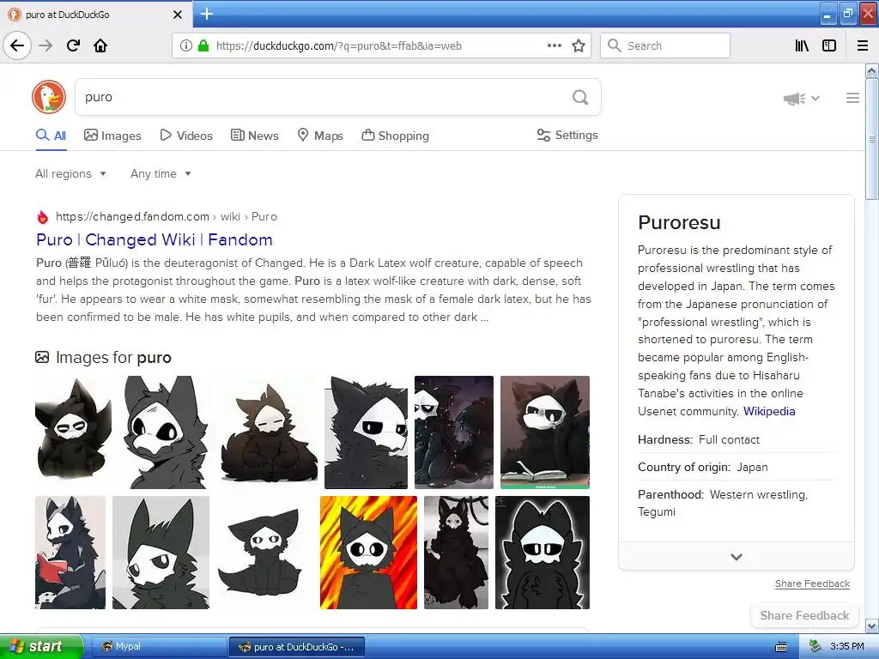The image size is (879, 659).
Task: Switch to the News tab
Action: [x=254, y=136]
